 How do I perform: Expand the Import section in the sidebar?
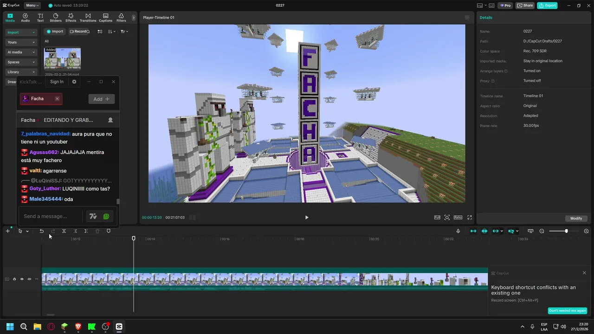[21, 32]
